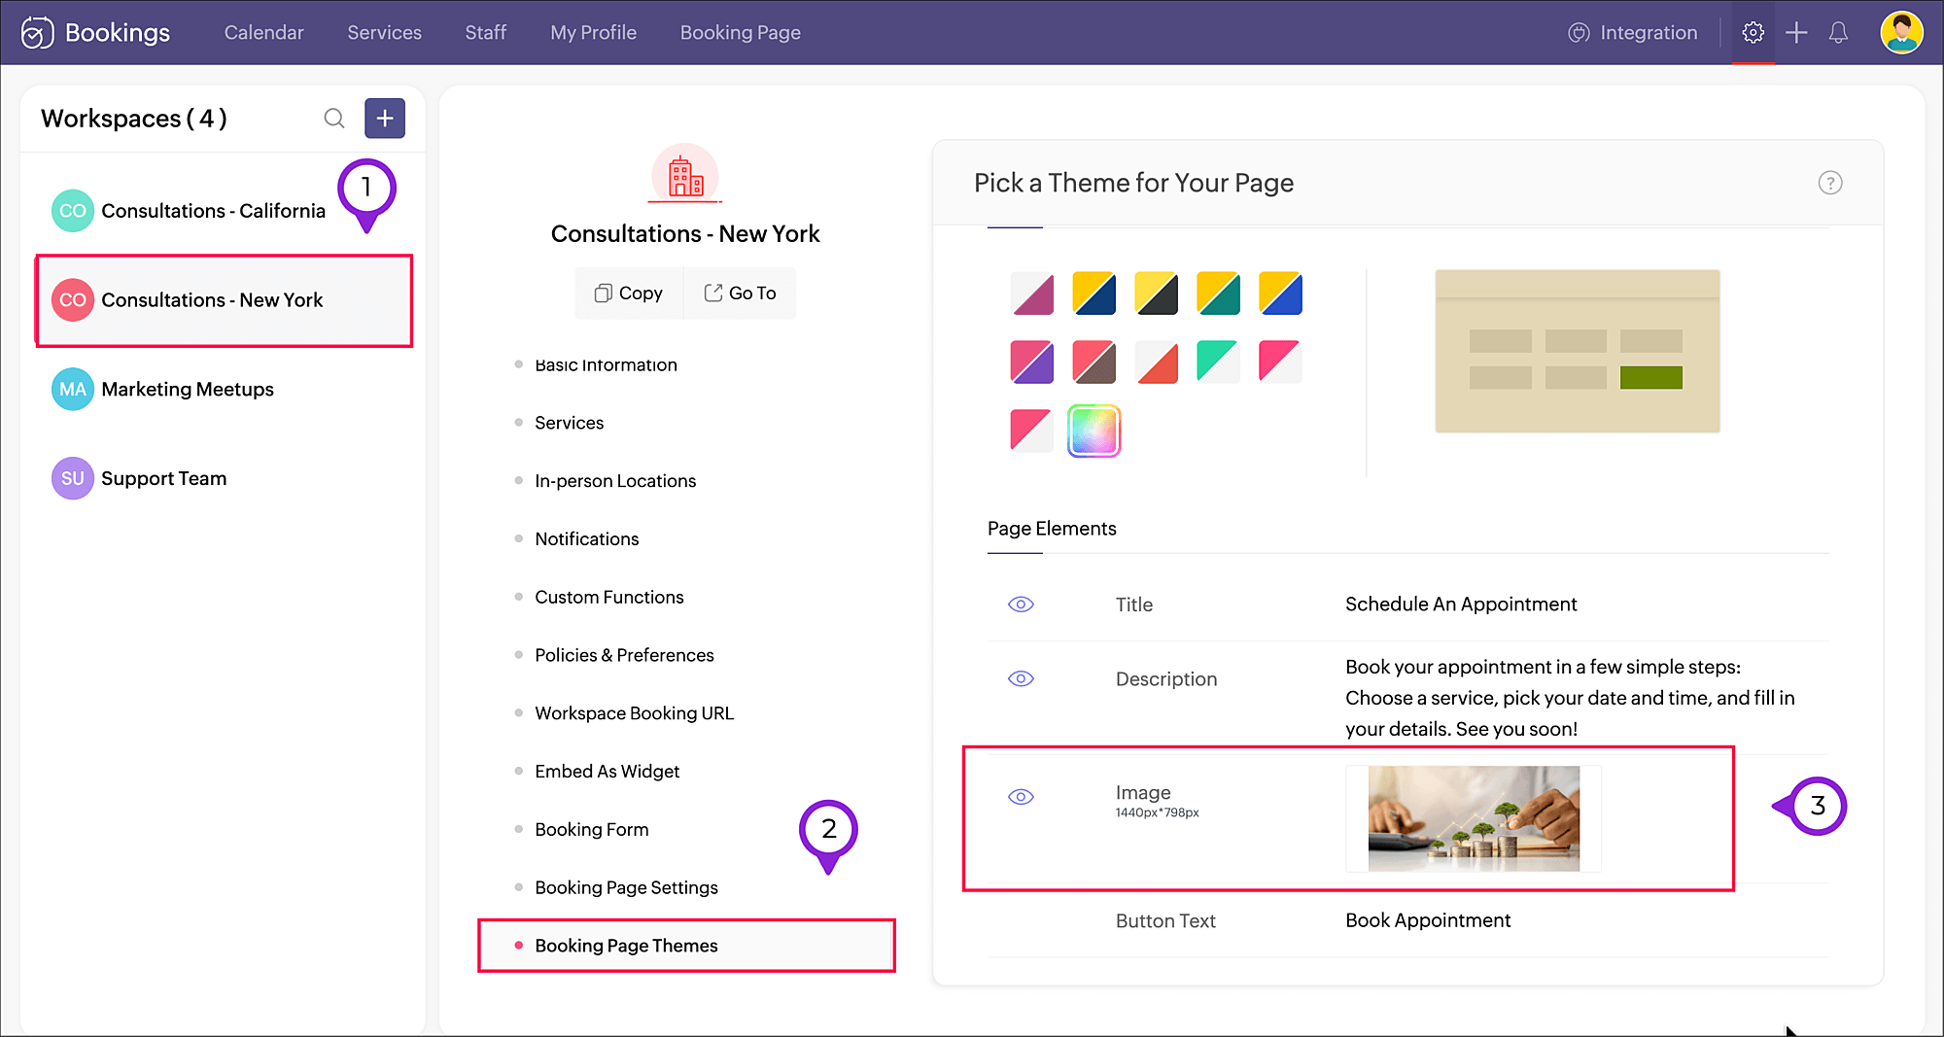Screen dimensions: 1944x1037
Task: Pick the yellow and teal theme swatch
Action: point(1219,294)
